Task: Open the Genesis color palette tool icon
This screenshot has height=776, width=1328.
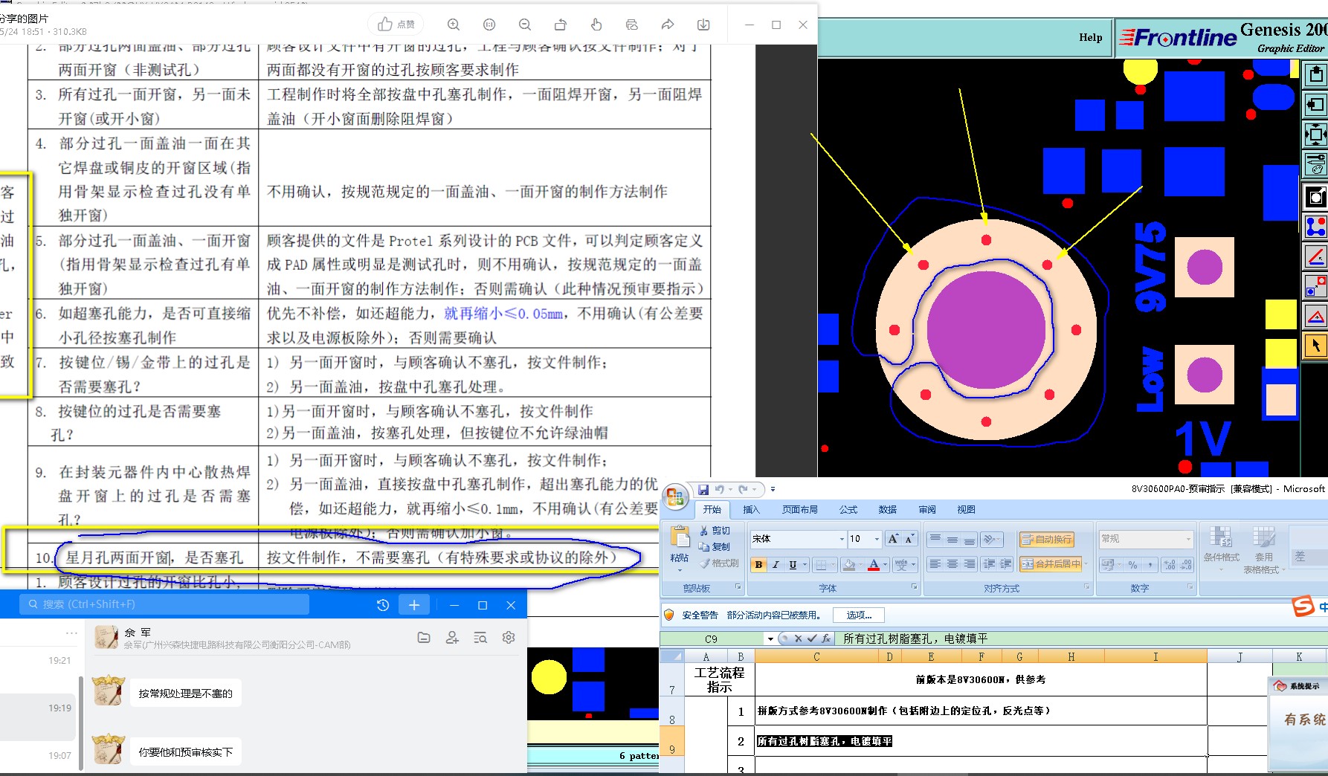Action: click(x=1316, y=164)
